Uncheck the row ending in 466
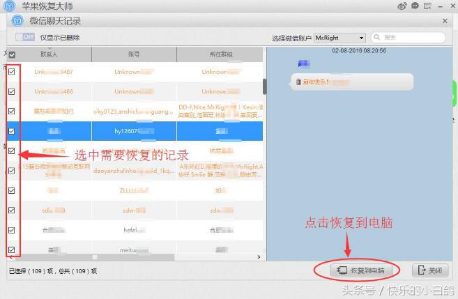Viewport: 458px width, 299px height. (x=12, y=91)
